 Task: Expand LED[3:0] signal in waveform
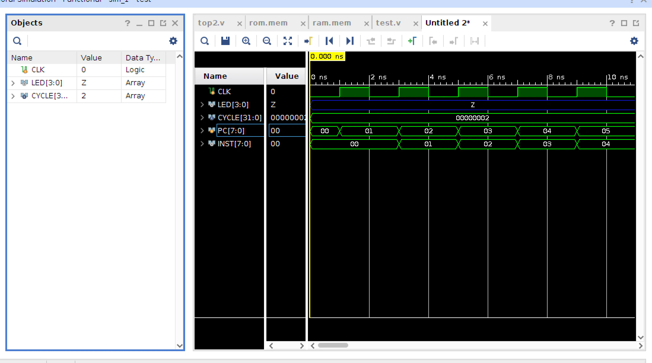202,105
